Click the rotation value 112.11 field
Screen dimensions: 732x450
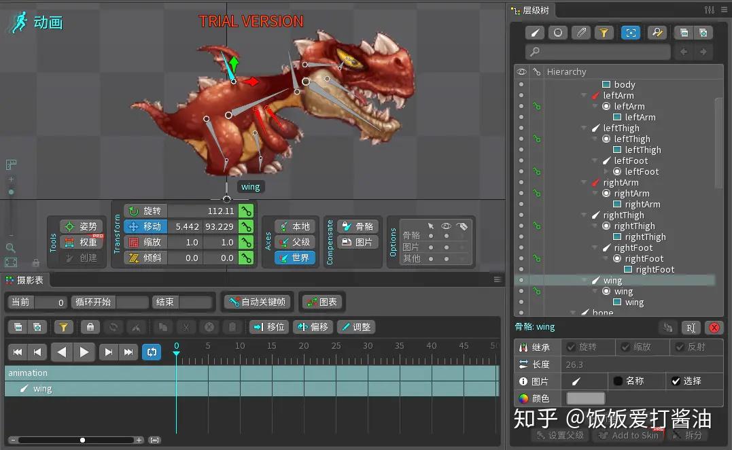[203, 211]
